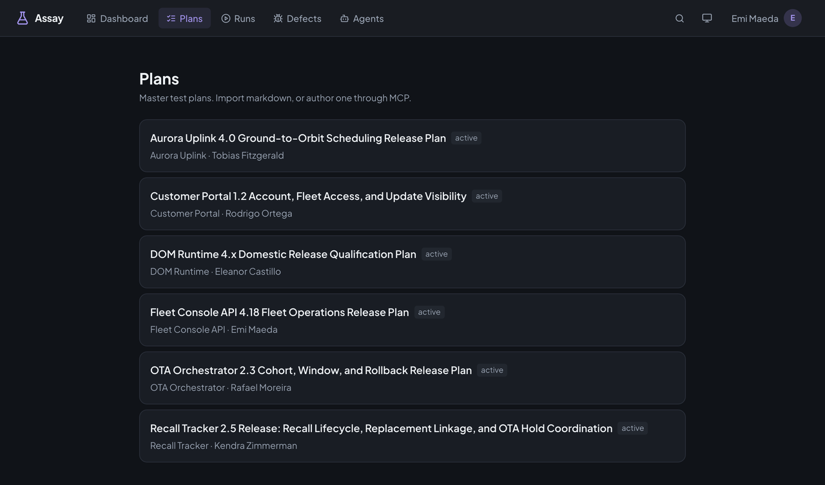Image resolution: width=825 pixels, height=485 pixels.
Task: Click 'OTA Orchestrator · Rafael Moreira' subtitle
Action: click(220, 388)
